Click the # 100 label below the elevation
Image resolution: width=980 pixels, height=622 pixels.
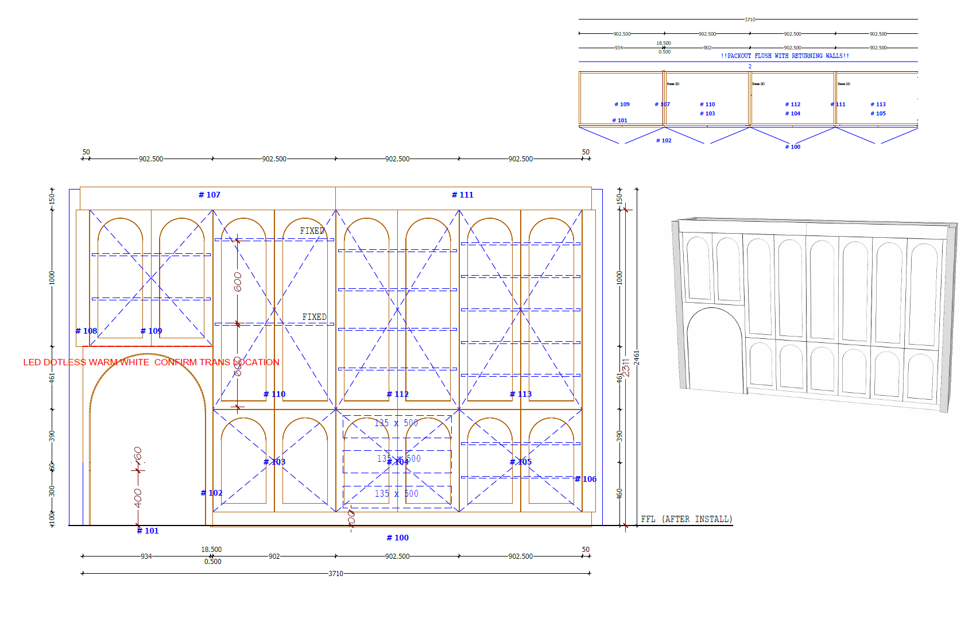[397, 538]
